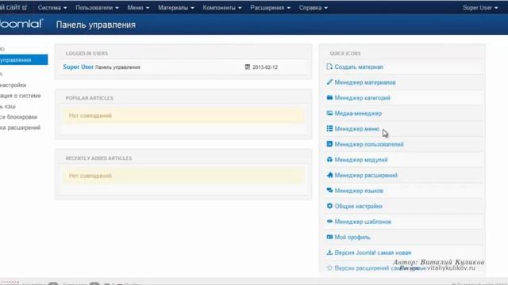
Task: Open the Компоненты dropdown menu
Action: tap(222, 7)
